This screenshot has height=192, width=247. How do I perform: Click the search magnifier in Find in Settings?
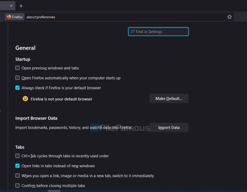point(133,31)
